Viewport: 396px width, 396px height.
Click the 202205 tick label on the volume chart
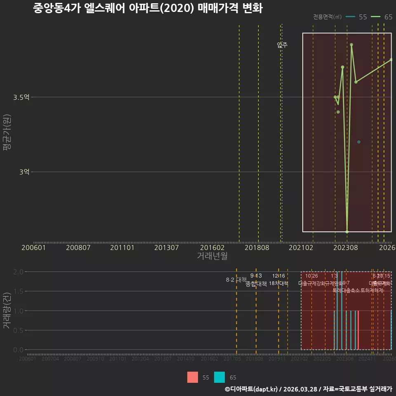pyautogui.click(x=322, y=358)
